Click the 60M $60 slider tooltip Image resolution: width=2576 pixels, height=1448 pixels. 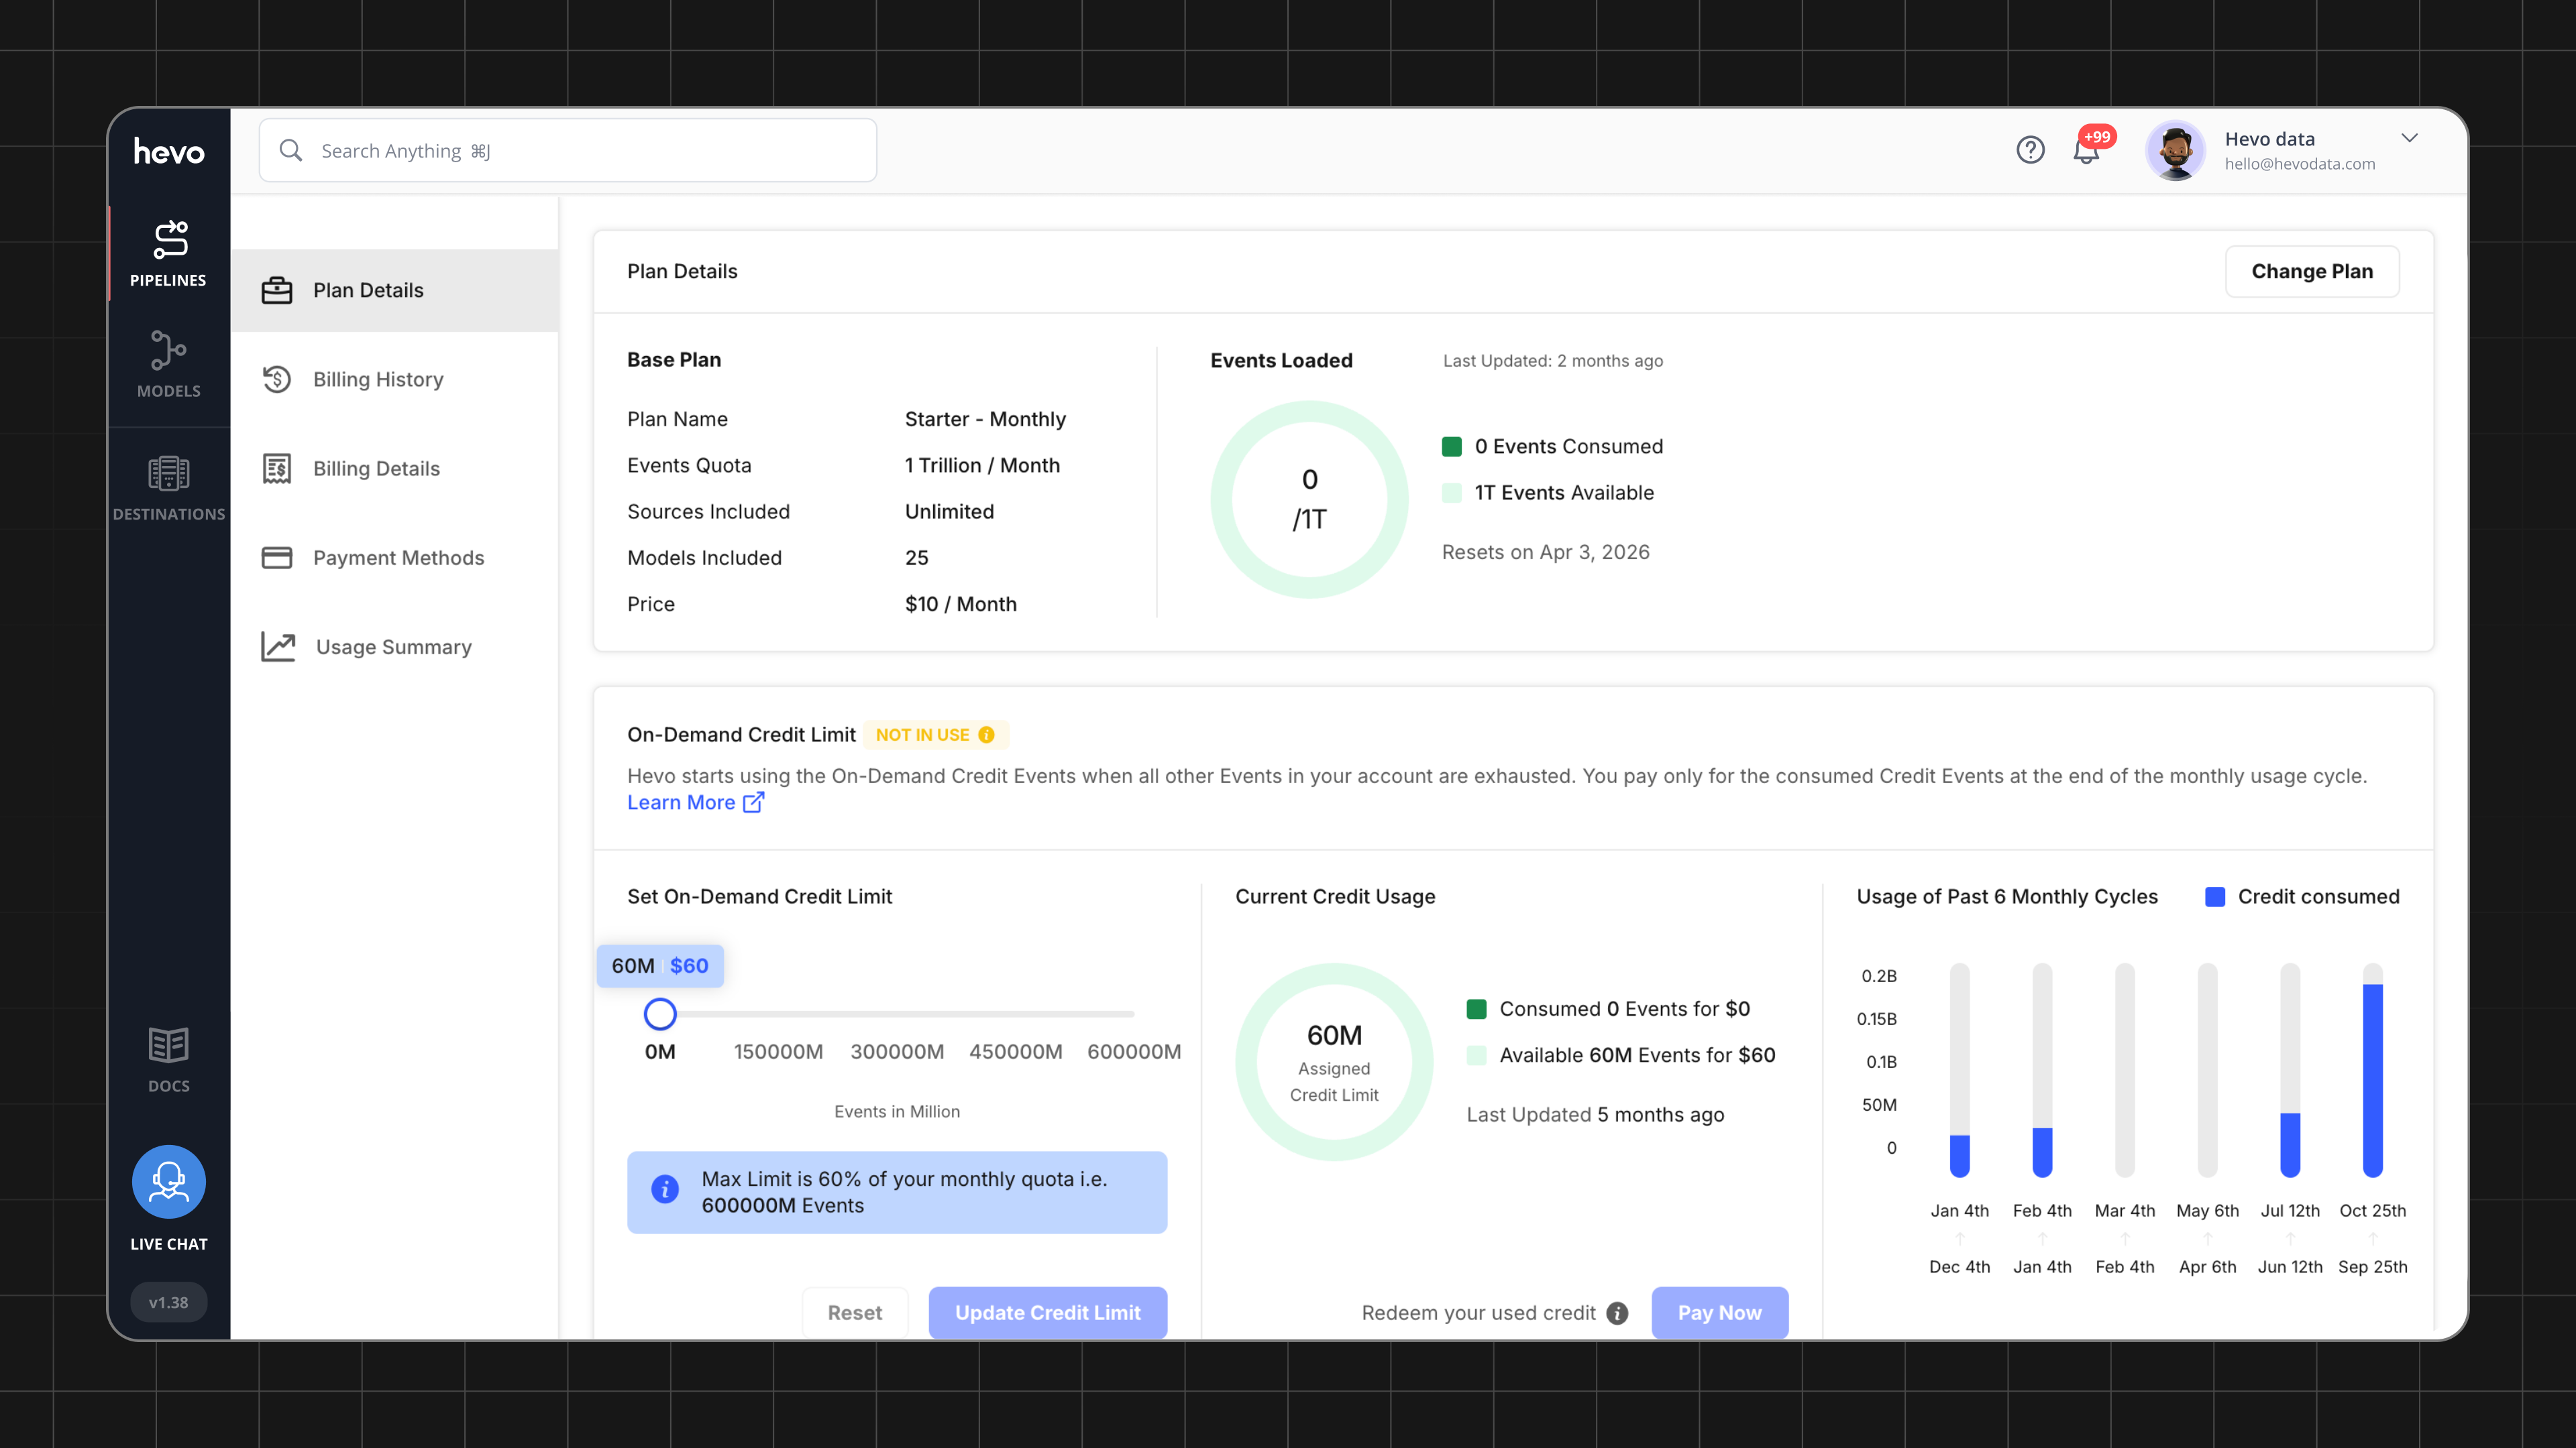[660, 965]
